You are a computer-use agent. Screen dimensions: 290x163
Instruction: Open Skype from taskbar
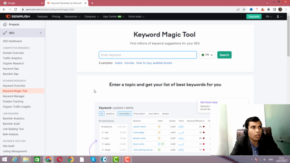coord(93,159)
